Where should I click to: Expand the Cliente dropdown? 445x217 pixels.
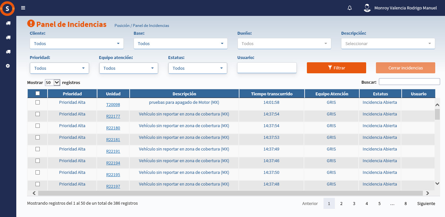(x=77, y=43)
